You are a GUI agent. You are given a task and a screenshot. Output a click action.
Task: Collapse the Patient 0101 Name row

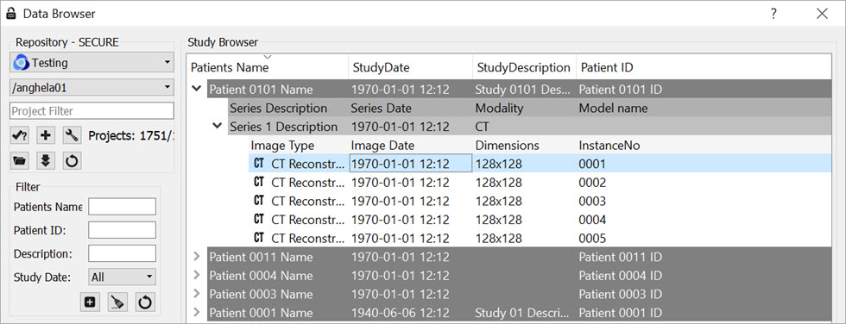[198, 90]
